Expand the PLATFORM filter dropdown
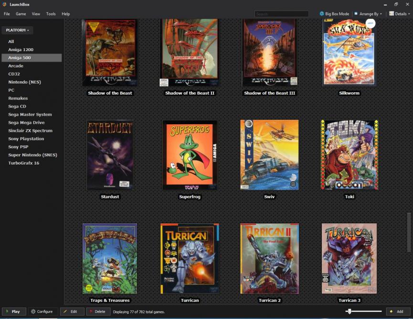The width and height of the screenshot is (413, 319). click(17, 30)
